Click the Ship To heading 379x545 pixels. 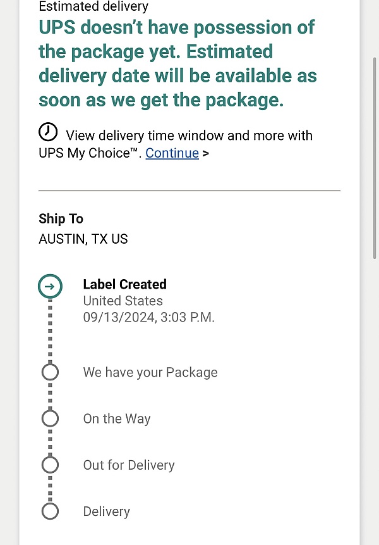click(x=61, y=218)
